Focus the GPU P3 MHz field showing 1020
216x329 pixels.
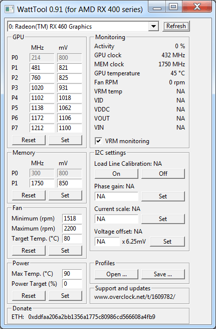point(42,88)
